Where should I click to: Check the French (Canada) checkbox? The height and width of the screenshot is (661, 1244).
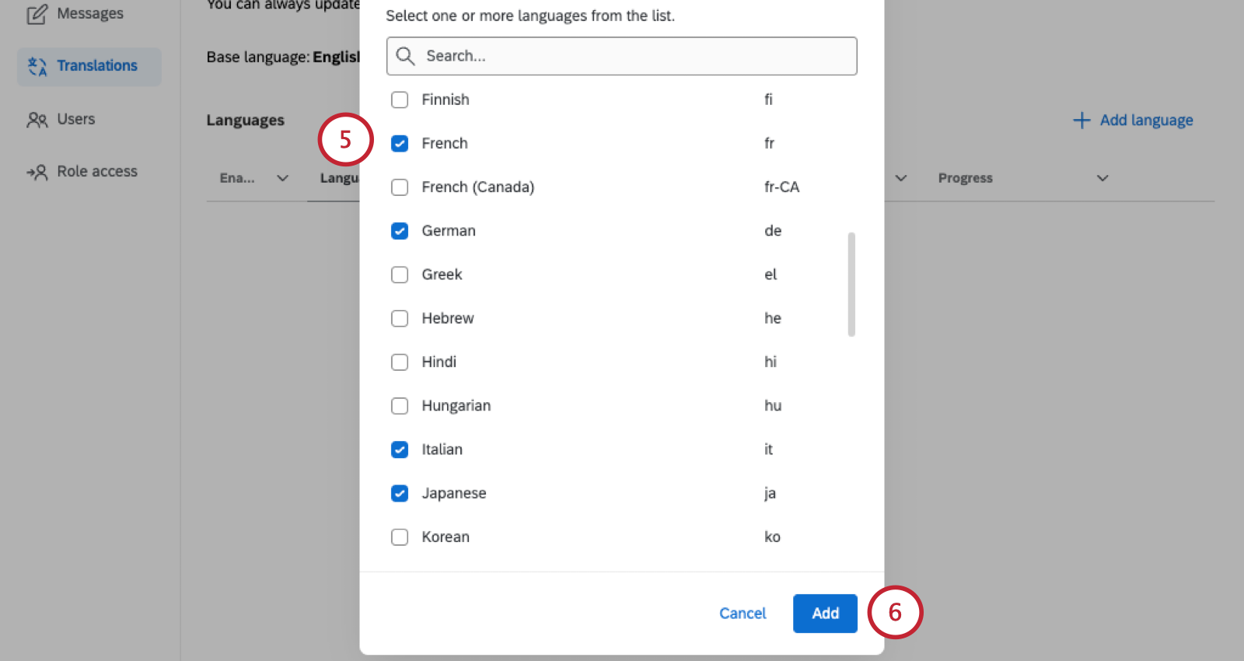400,187
